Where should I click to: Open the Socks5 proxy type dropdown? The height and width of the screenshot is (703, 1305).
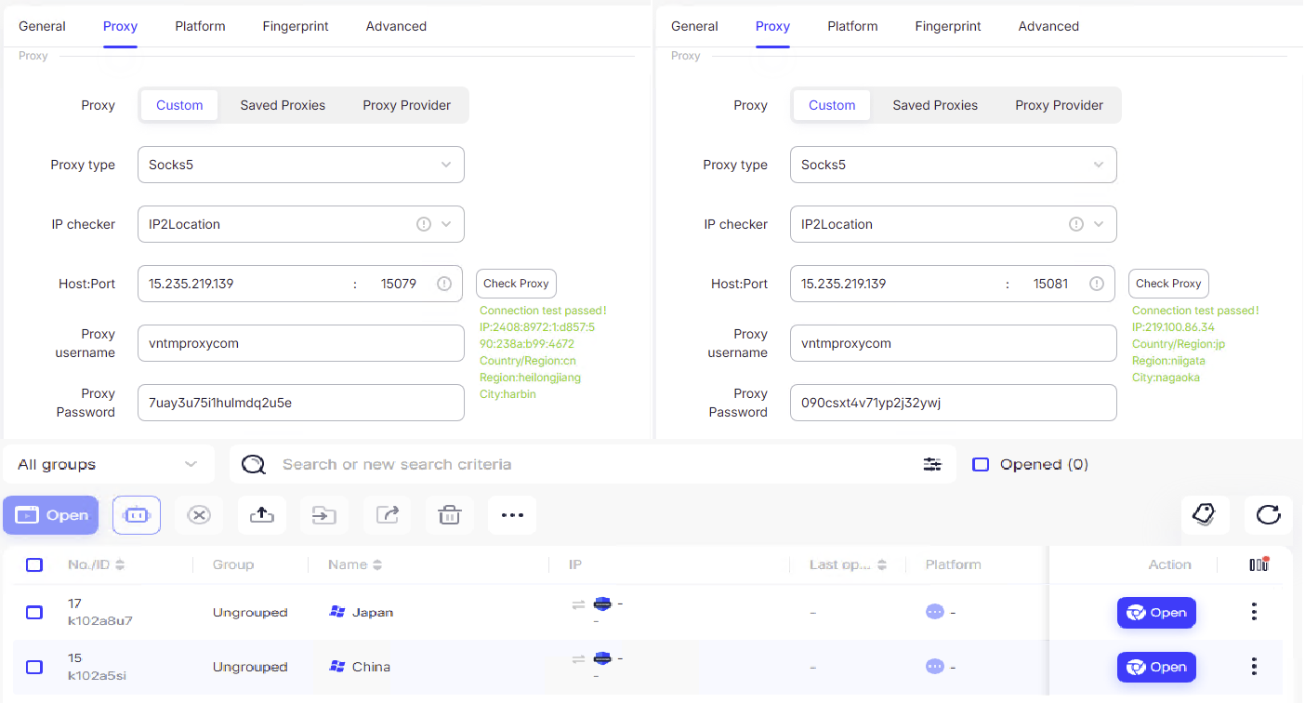(300, 165)
